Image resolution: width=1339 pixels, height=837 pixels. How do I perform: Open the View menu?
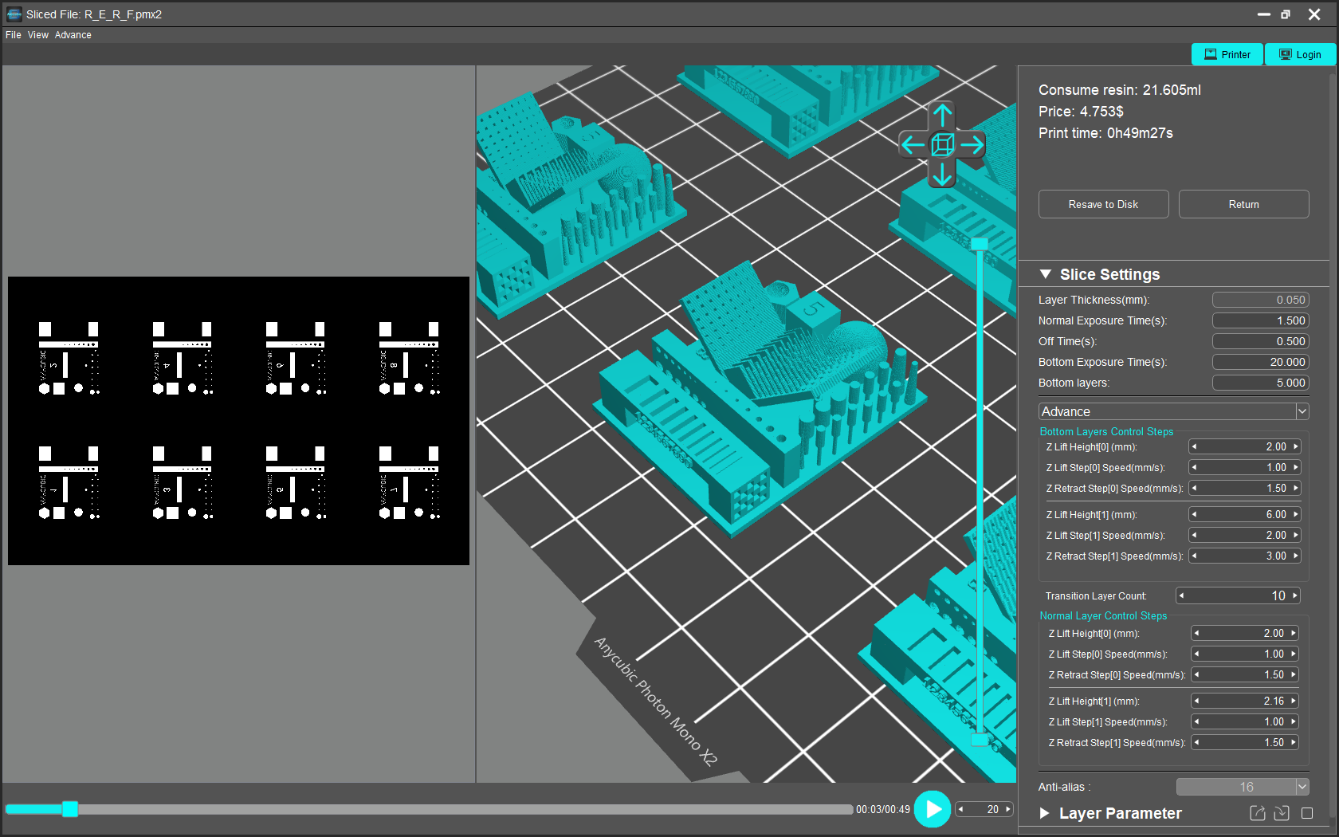[38, 35]
